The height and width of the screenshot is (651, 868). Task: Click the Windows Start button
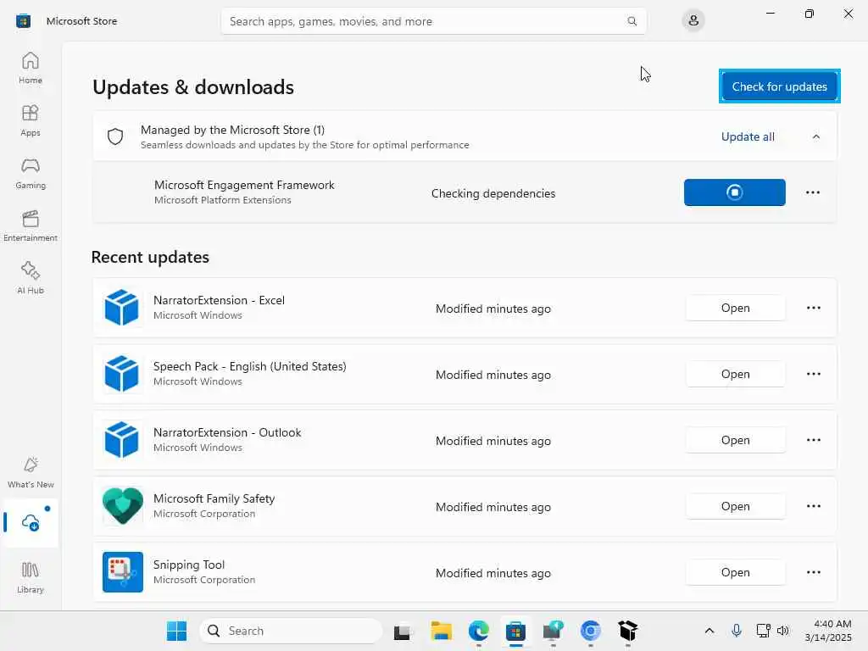(x=176, y=631)
